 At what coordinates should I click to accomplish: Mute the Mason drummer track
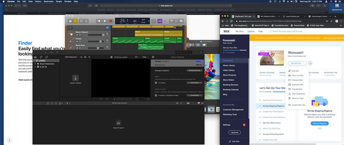[x=77, y=35]
